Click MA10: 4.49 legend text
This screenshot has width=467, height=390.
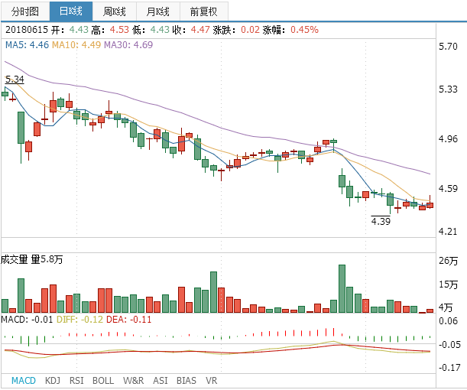click(76, 45)
